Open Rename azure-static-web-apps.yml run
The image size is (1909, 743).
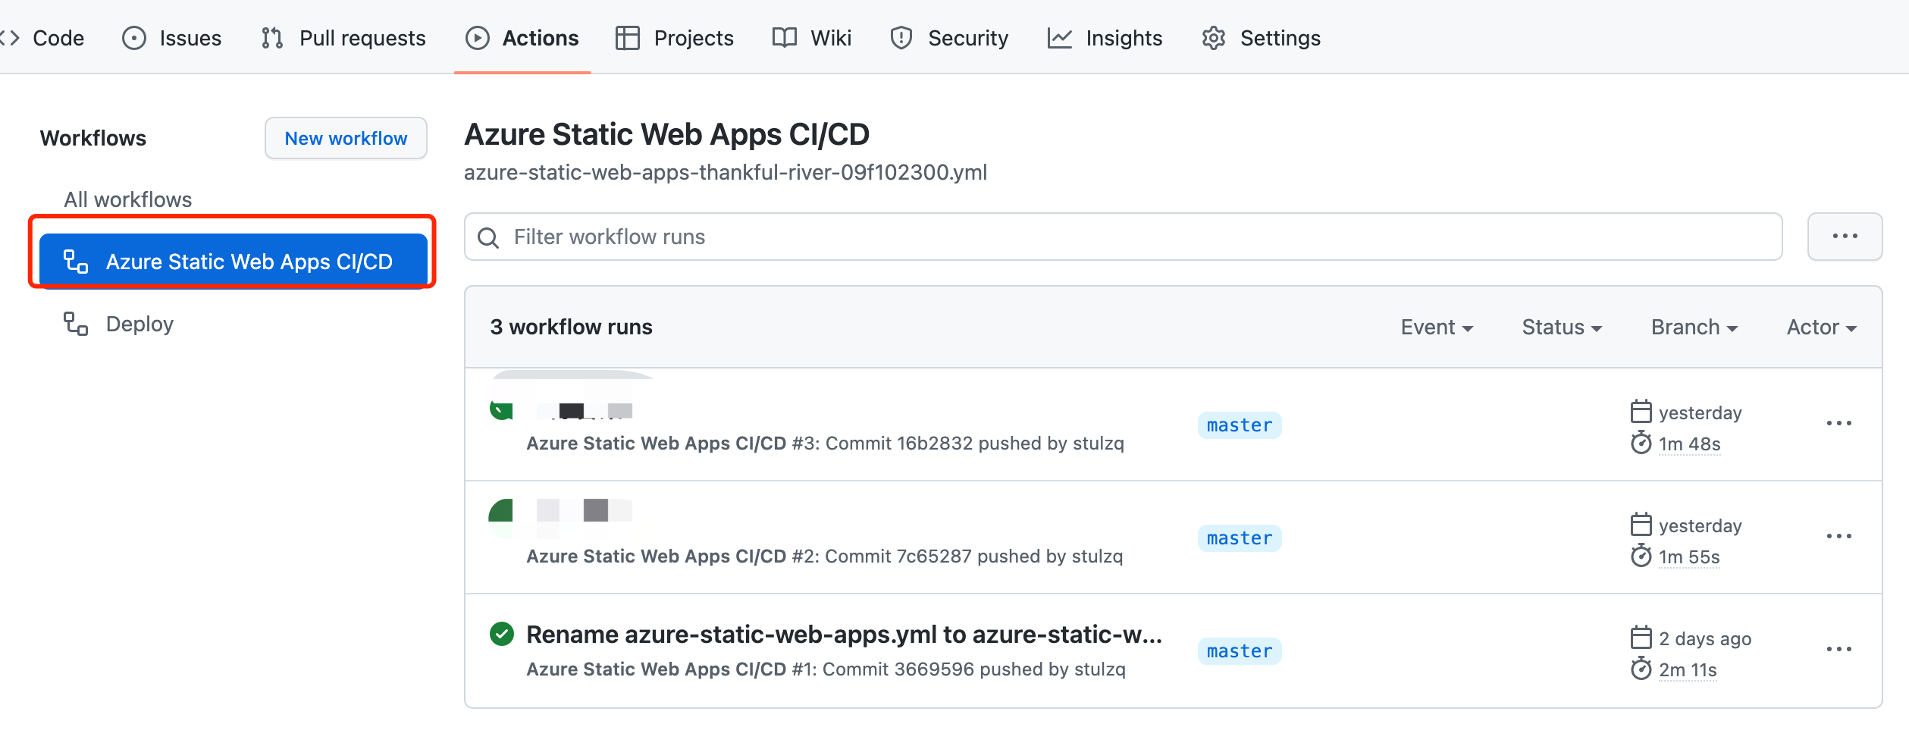(844, 635)
